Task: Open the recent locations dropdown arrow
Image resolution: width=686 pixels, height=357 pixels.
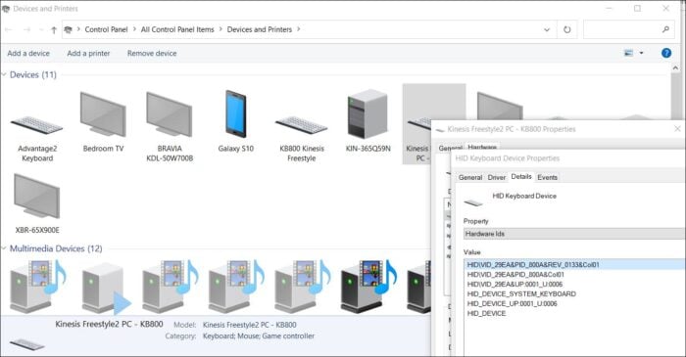Action: click(x=41, y=29)
